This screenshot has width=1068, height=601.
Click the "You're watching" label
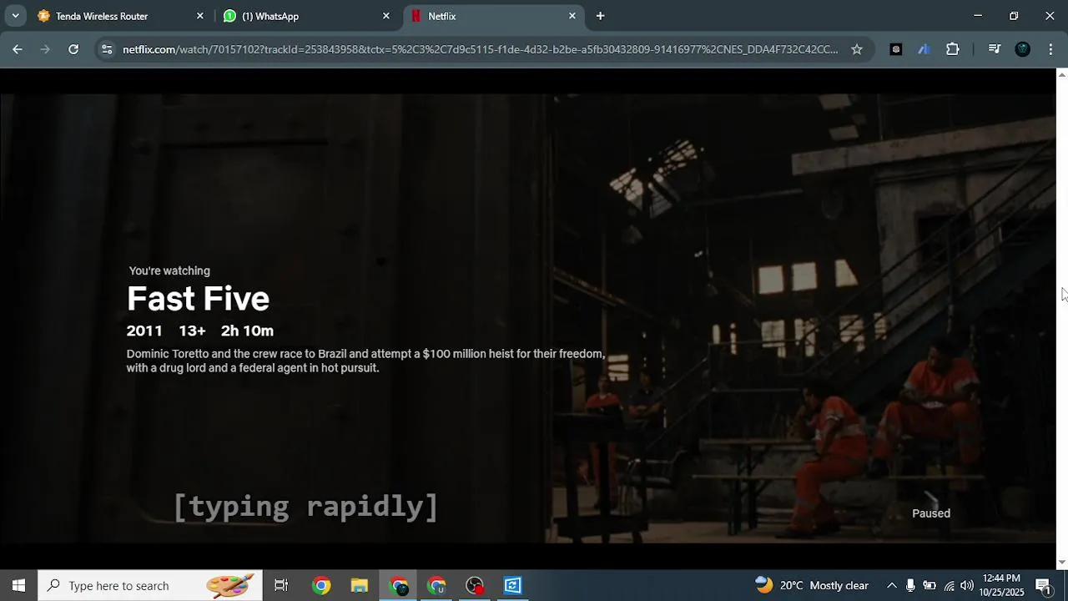[169, 270]
